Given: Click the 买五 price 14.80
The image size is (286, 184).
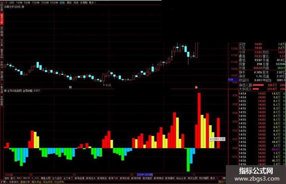Looking at the screenshot, I should (x=258, y=48).
